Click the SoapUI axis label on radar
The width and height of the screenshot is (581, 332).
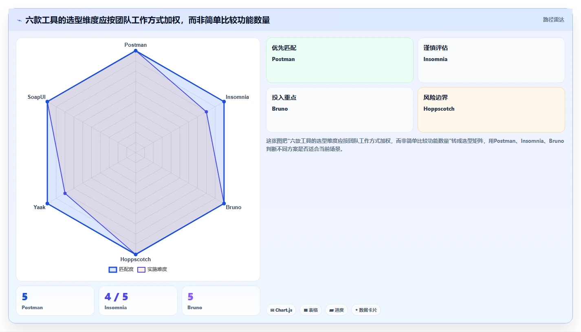click(37, 97)
